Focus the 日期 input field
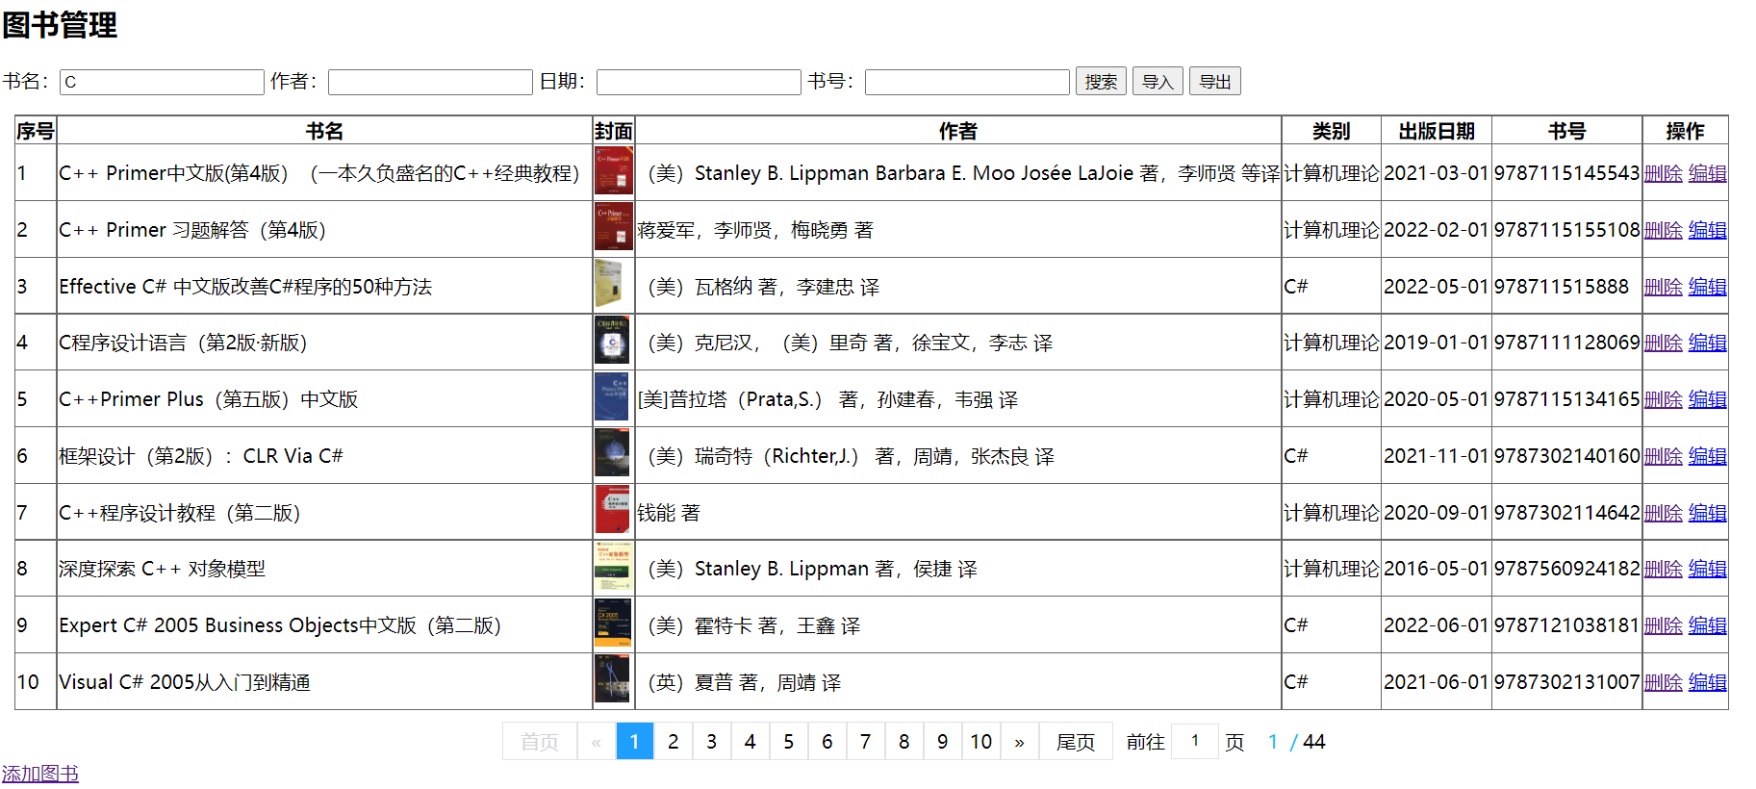Screen dimensions: 1756x789 (x=699, y=83)
